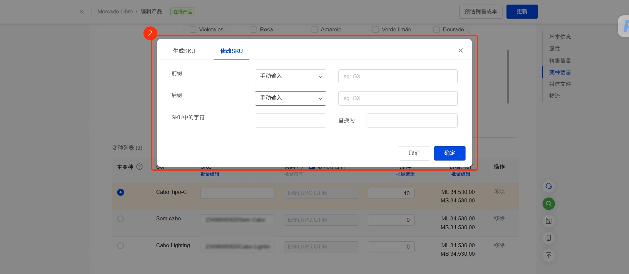Open customer support headset icon
Screen dimensions: 629x274
click(549, 186)
